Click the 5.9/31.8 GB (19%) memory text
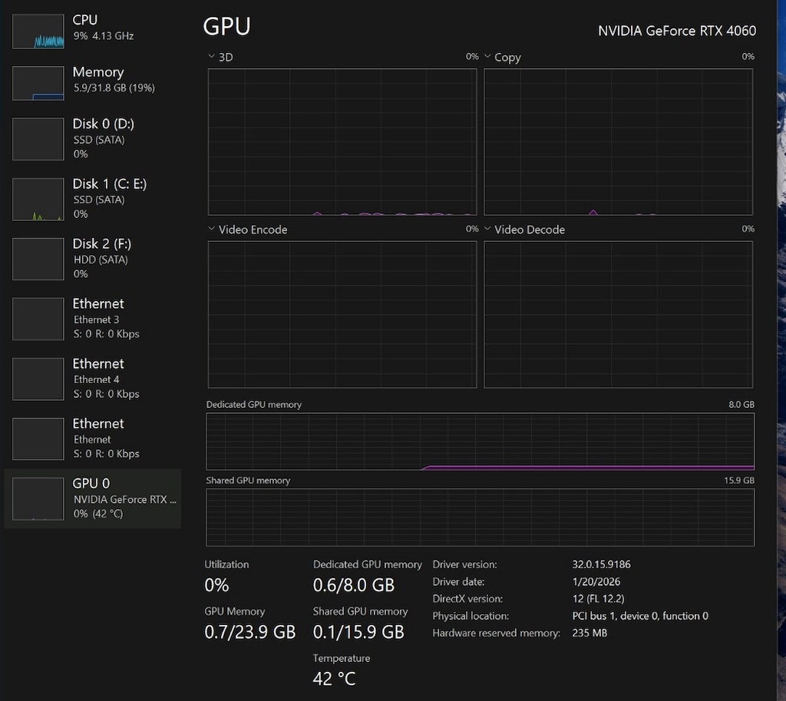 click(114, 88)
